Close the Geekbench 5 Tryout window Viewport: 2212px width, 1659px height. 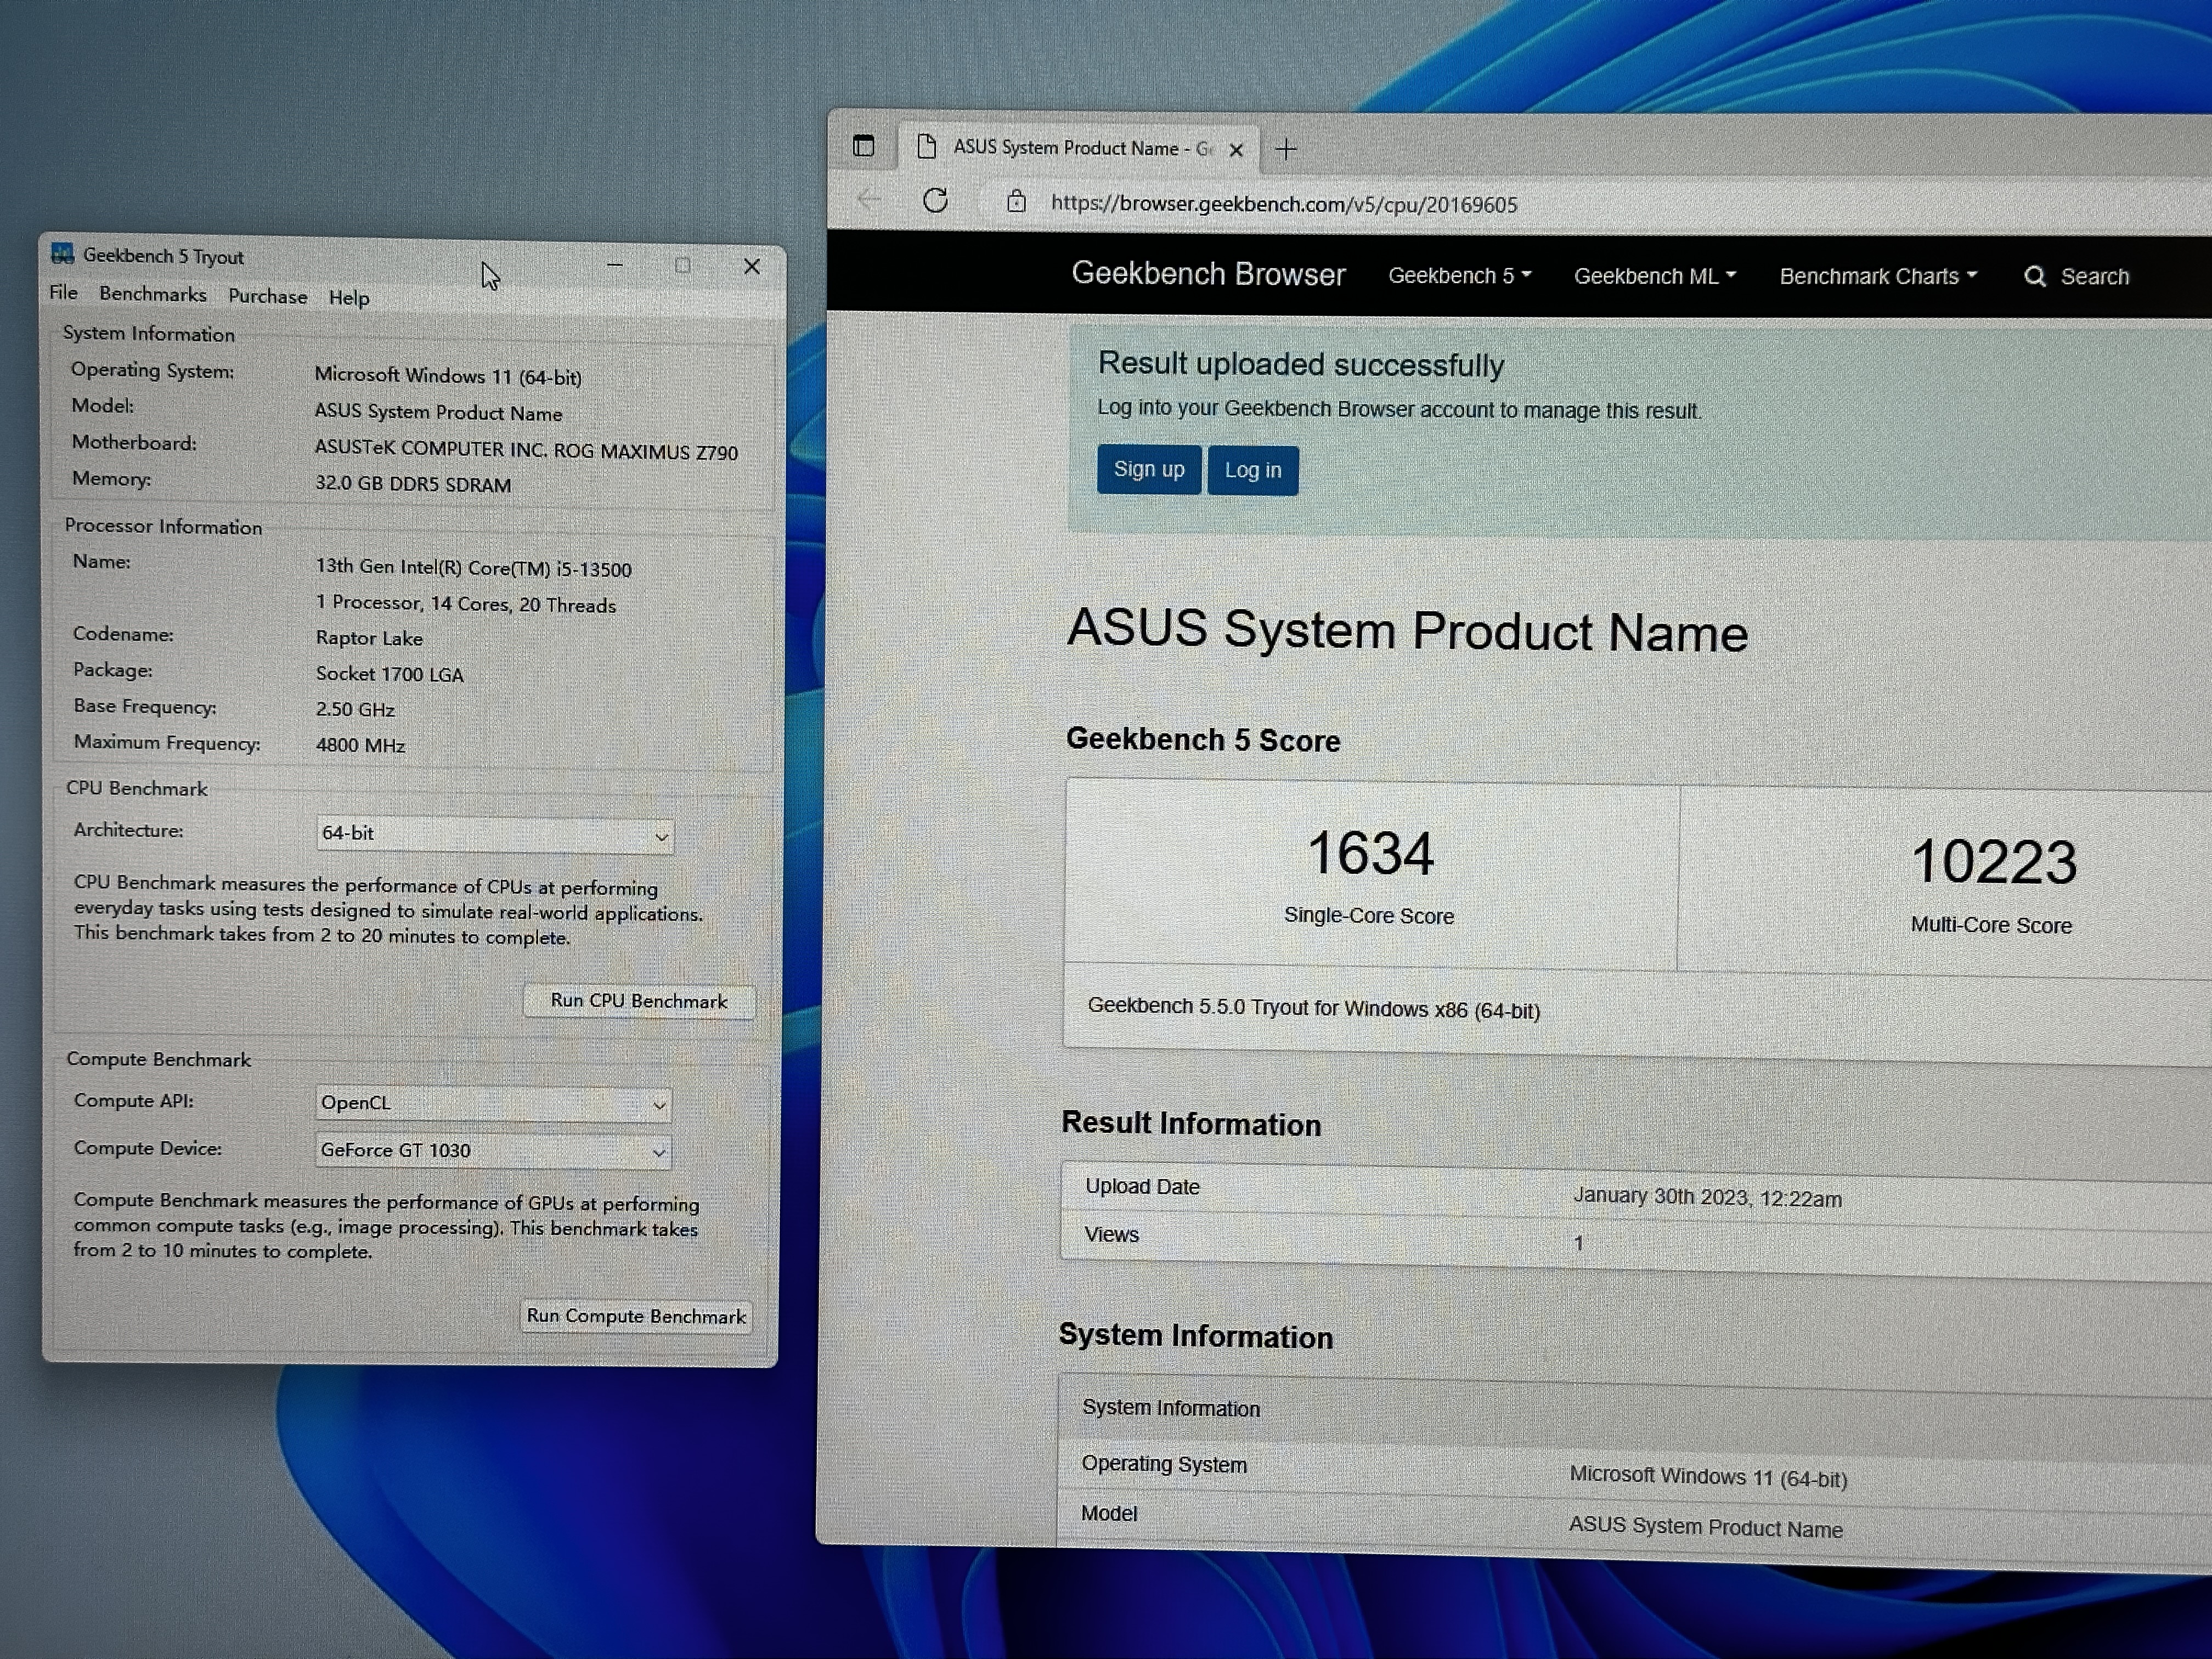pyautogui.click(x=752, y=267)
